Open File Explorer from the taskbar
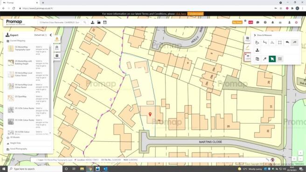 point(82,169)
